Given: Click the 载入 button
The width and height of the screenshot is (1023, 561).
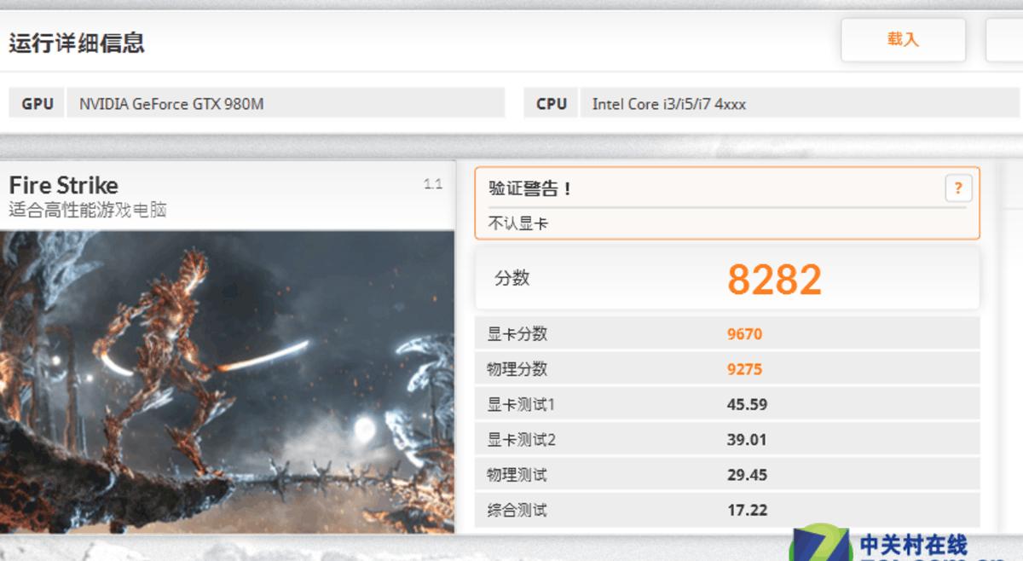Looking at the screenshot, I should [x=903, y=40].
